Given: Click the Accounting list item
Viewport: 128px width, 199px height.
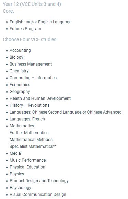Looking at the screenshot, I should point(20,50).
